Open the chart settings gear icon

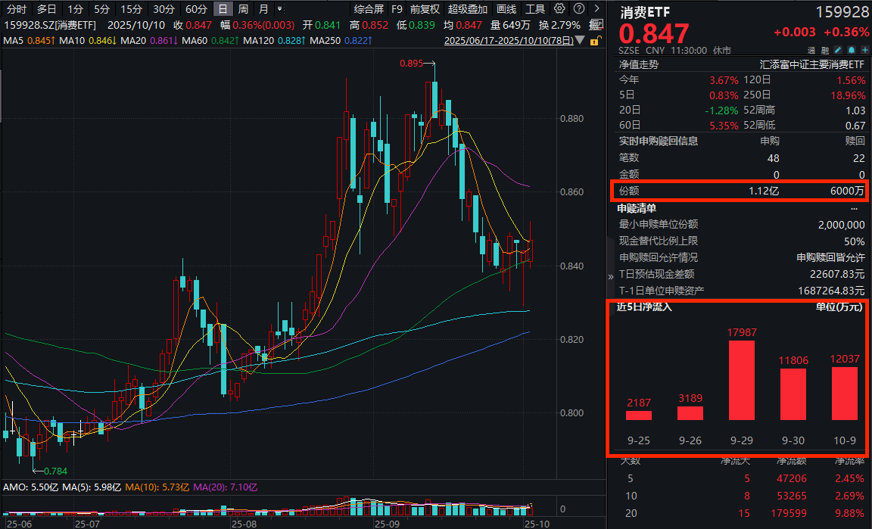click(x=559, y=8)
